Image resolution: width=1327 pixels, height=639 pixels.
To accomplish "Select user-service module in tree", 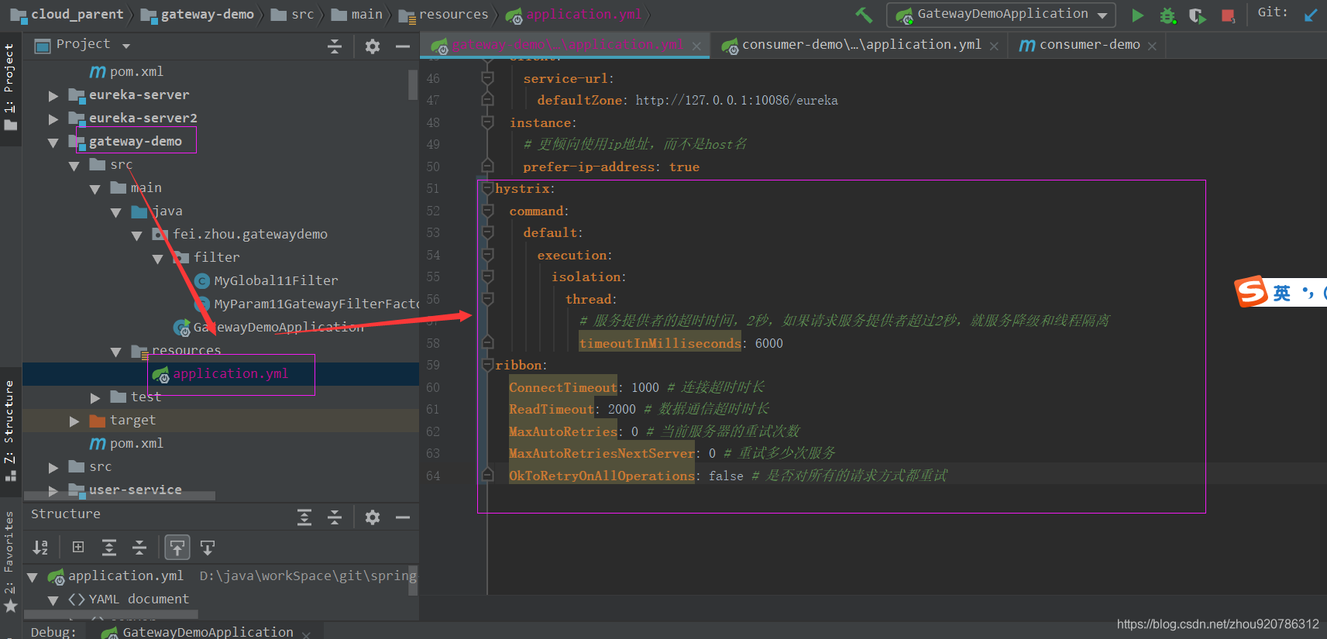I will (136, 490).
